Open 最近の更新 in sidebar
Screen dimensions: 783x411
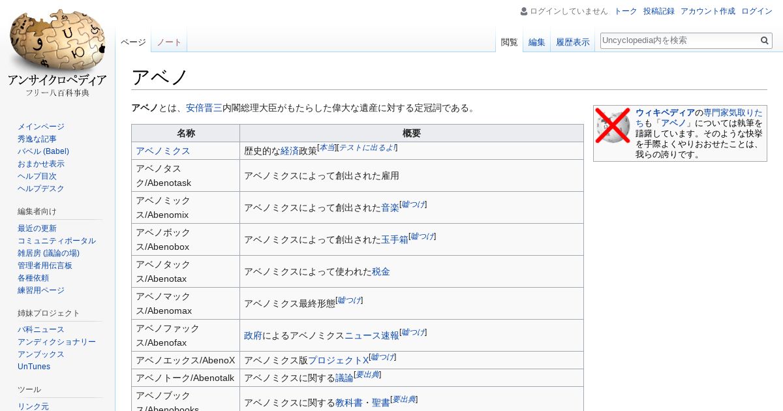(x=37, y=228)
